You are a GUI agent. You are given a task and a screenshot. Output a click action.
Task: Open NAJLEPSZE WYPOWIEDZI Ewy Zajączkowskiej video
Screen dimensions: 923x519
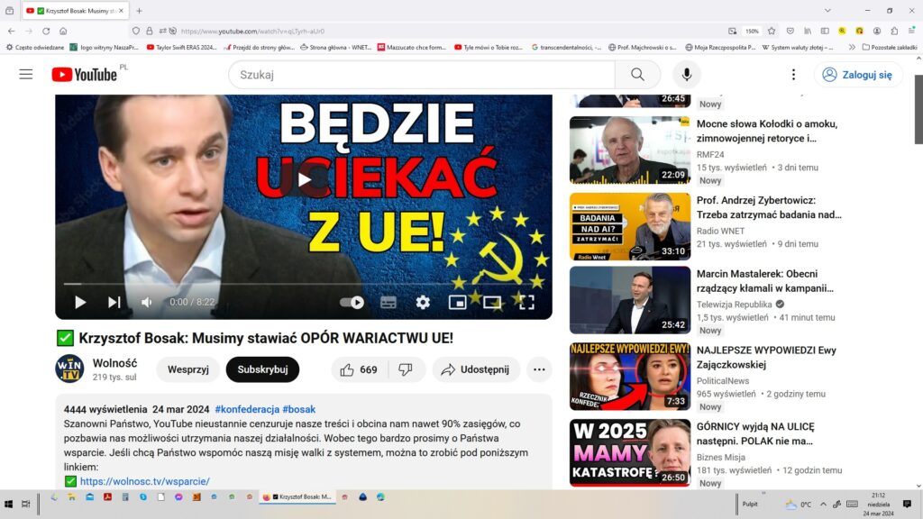766,357
